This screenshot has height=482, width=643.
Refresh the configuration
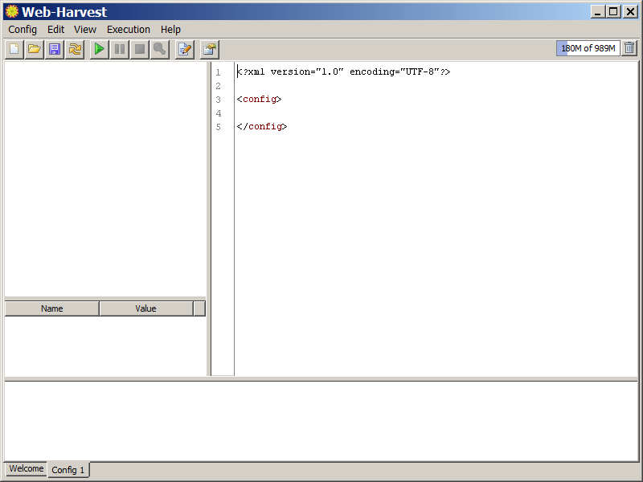[75, 49]
